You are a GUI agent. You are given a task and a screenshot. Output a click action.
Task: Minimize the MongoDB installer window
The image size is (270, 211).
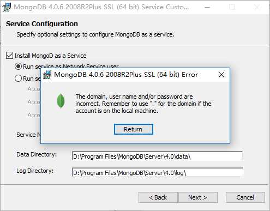pos(207,7)
